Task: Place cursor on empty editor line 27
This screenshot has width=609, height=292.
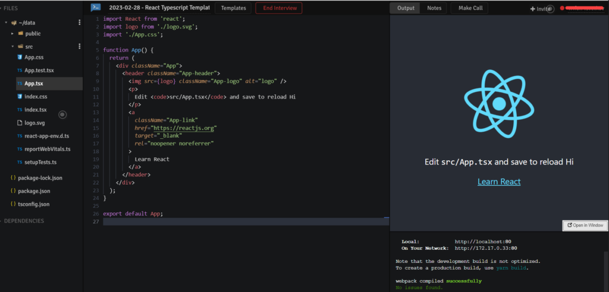Action: (246, 221)
